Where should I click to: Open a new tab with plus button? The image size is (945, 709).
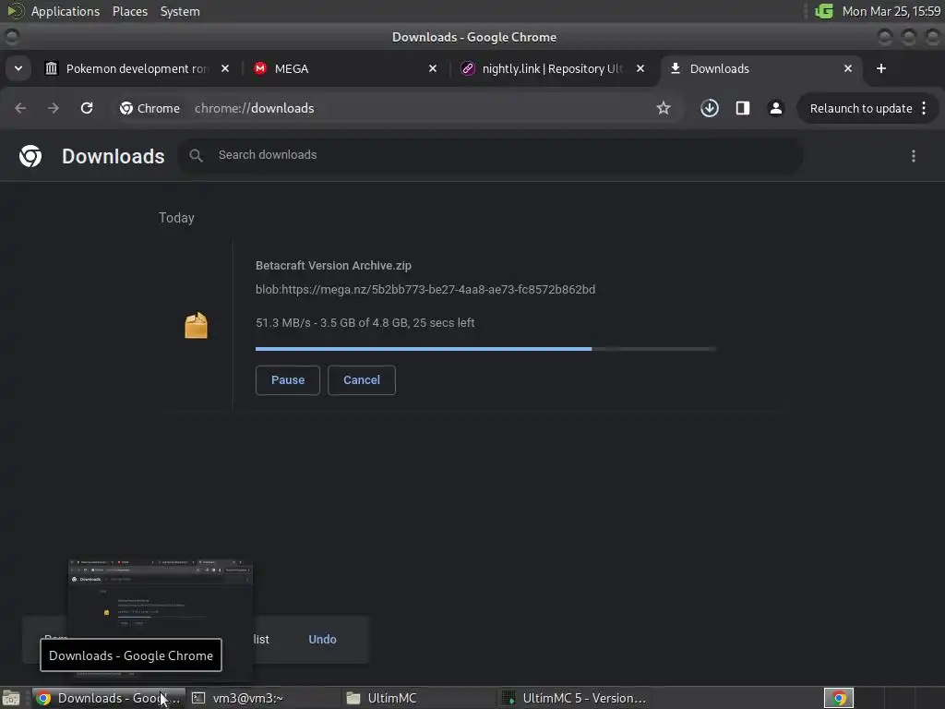[x=881, y=68]
